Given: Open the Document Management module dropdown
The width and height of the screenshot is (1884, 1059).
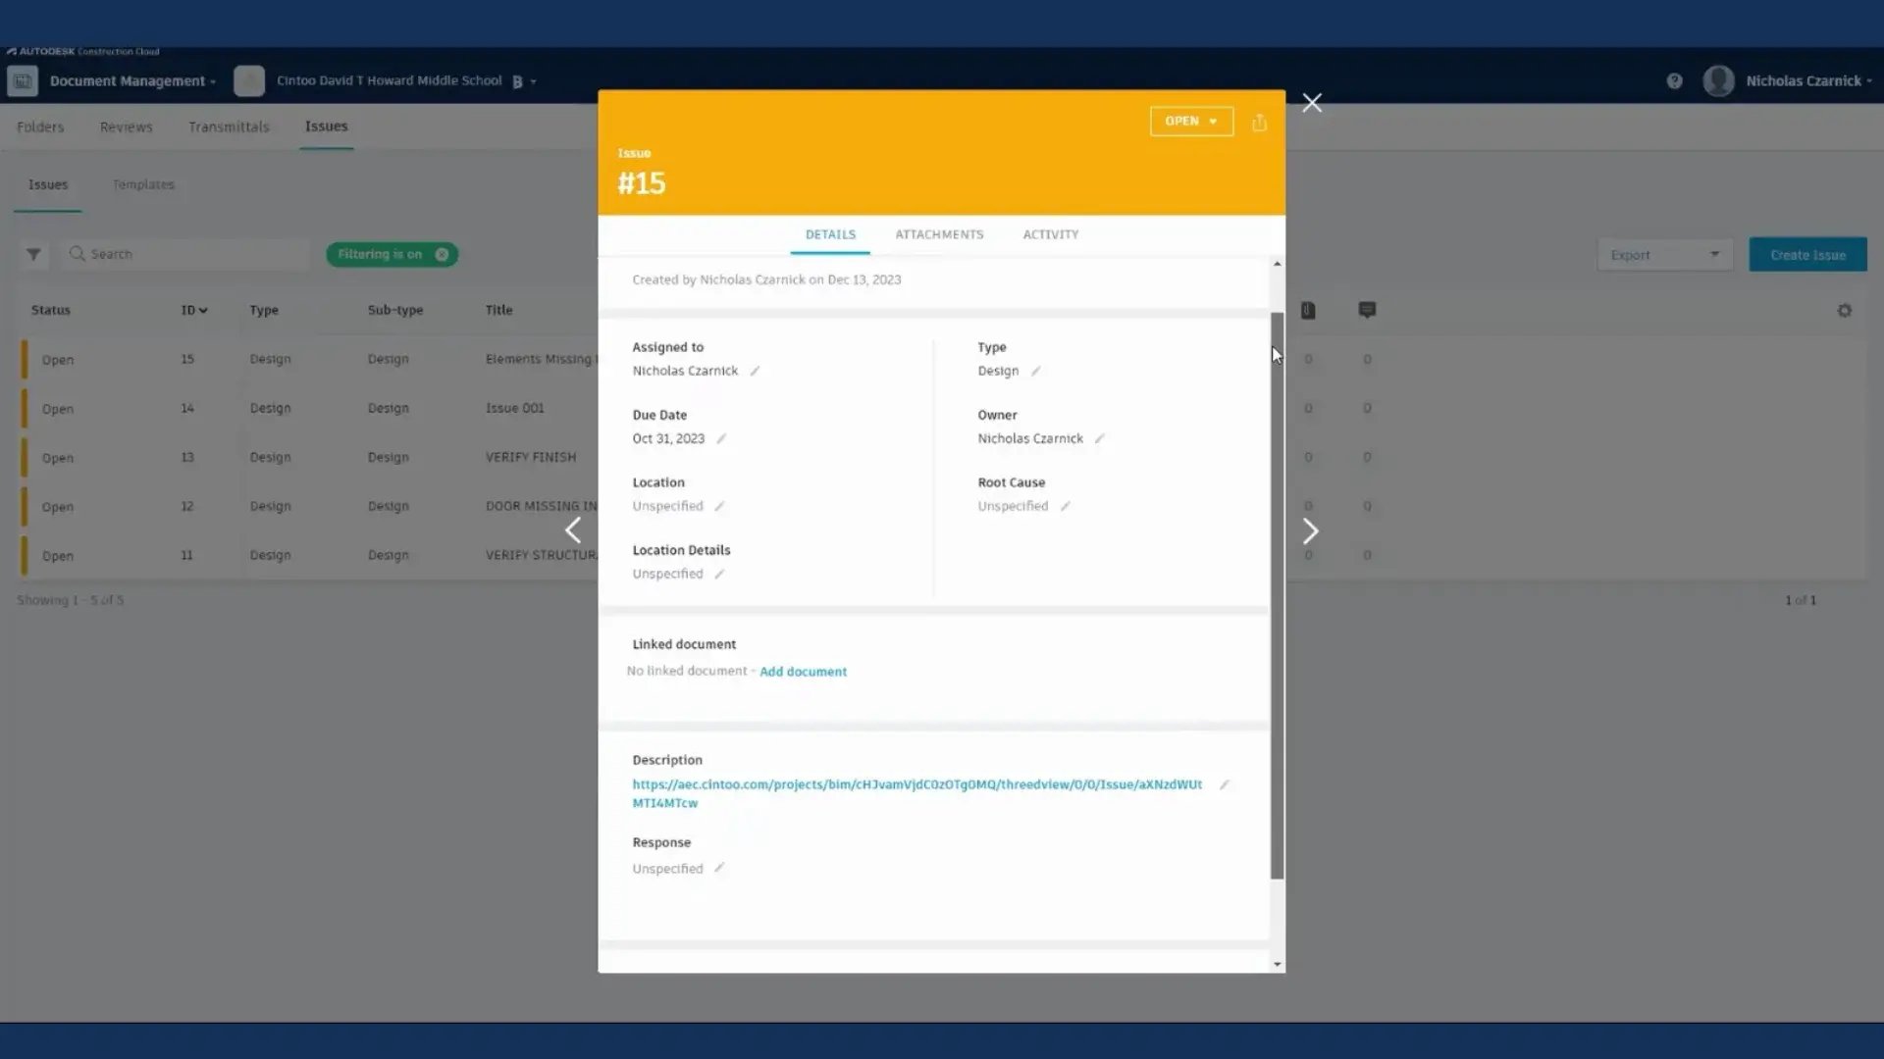Looking at the screenshot, I should [x=131, y=81].
